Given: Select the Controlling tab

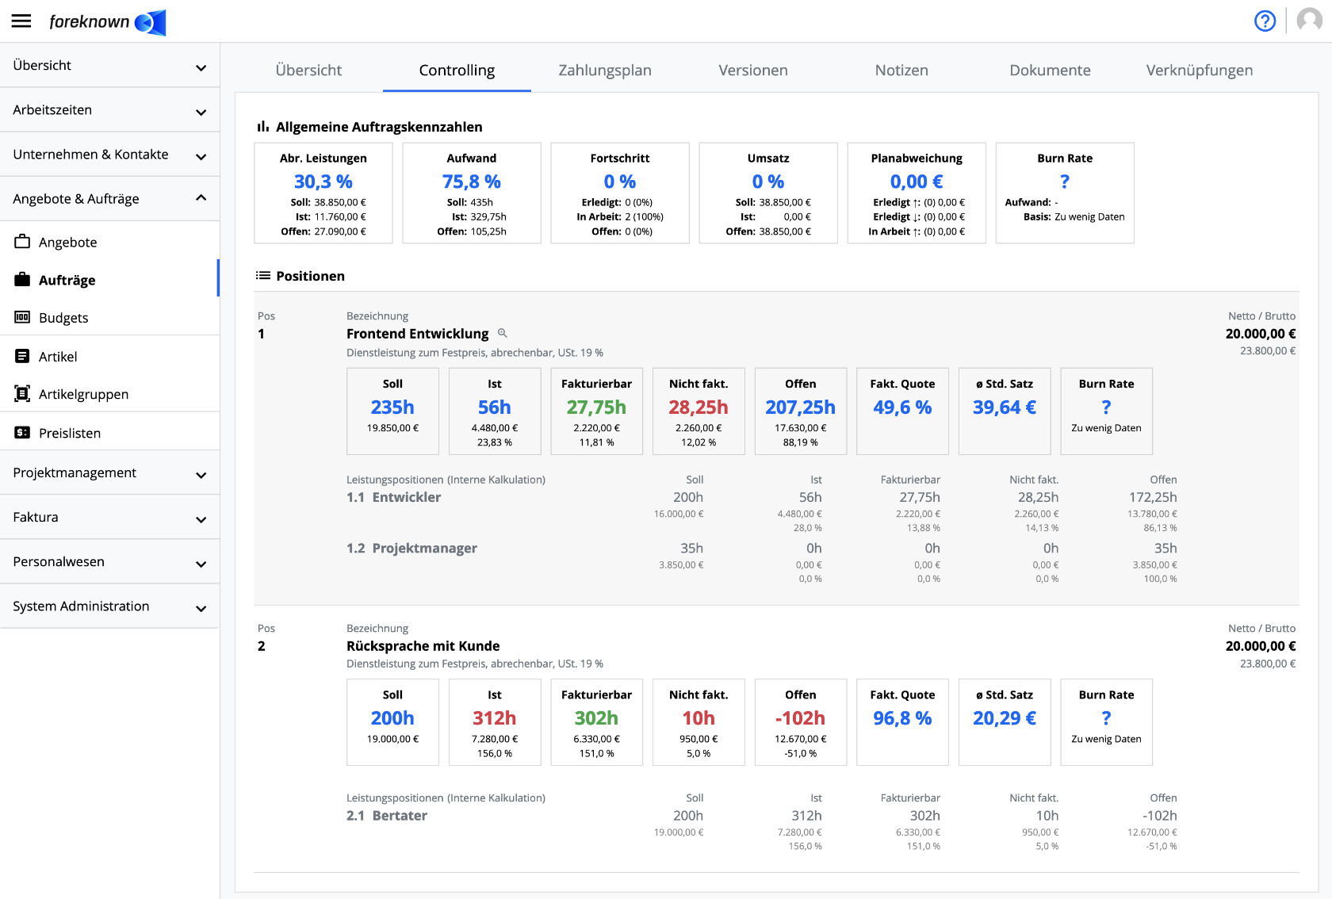Looking at the screenshot, I should (457, 70).
